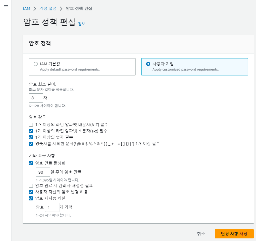Enable 암호 만료 시 관리자 재설정 필요

31,186
